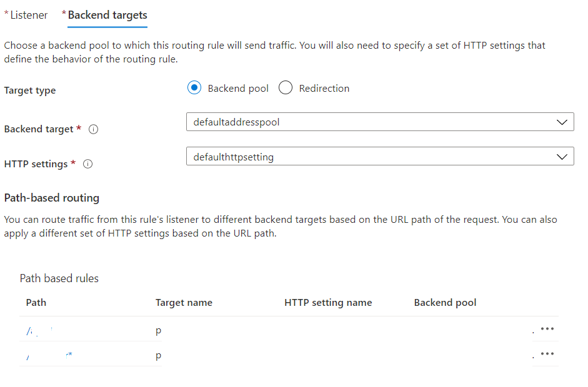Click the info icon beside HTTP settings
588x387 pixels.
point(87,164)
